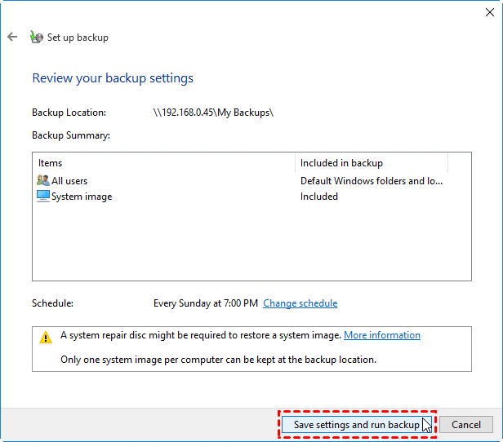Open the Change schedule link
The width and height of the screenshot is (503, 442).
(300, 303)
